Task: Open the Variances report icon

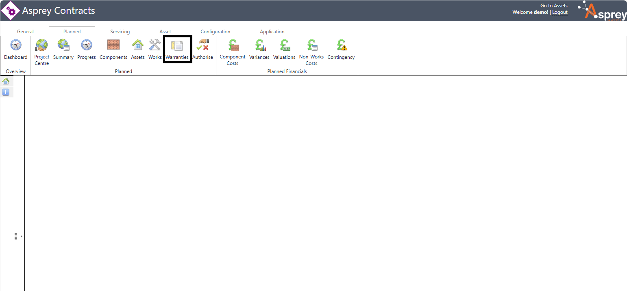Action: 259,45
